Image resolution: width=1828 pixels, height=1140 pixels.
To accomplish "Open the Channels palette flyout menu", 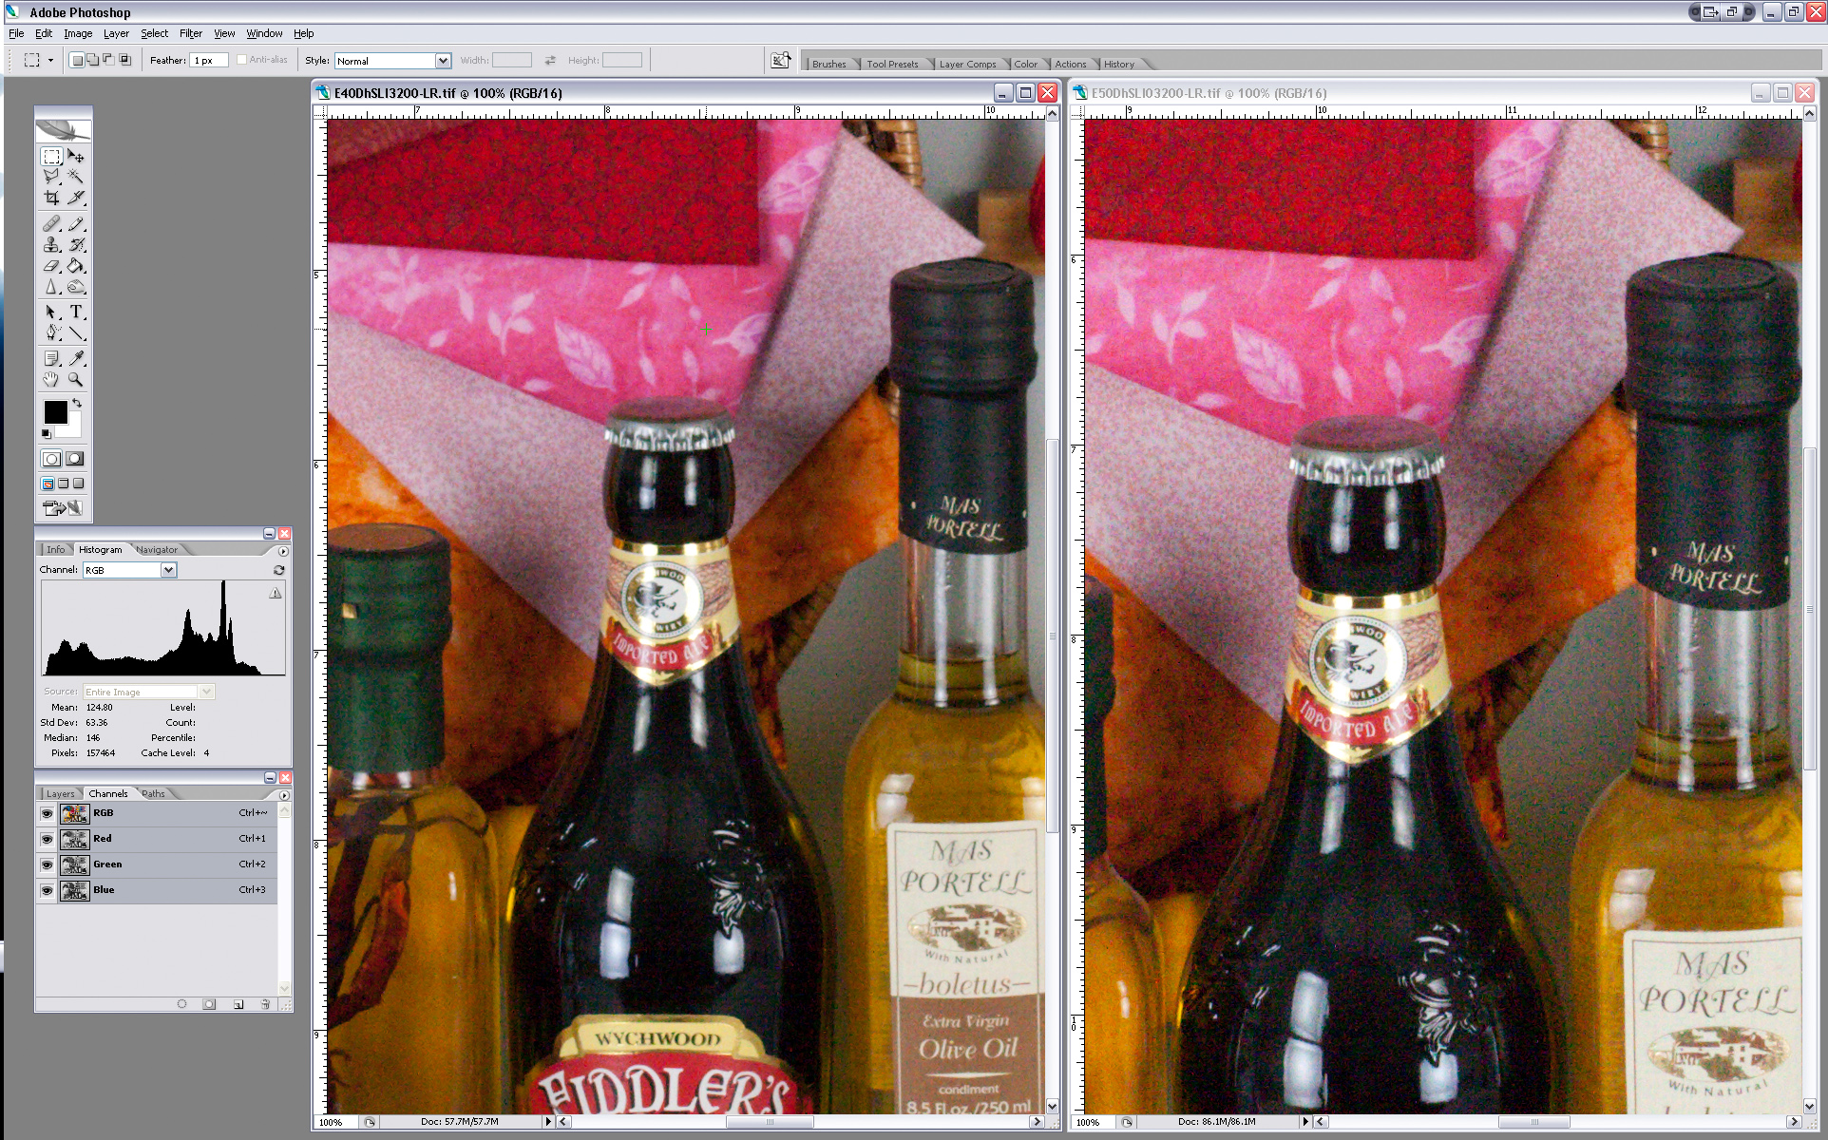I will (x=283, y=795).
